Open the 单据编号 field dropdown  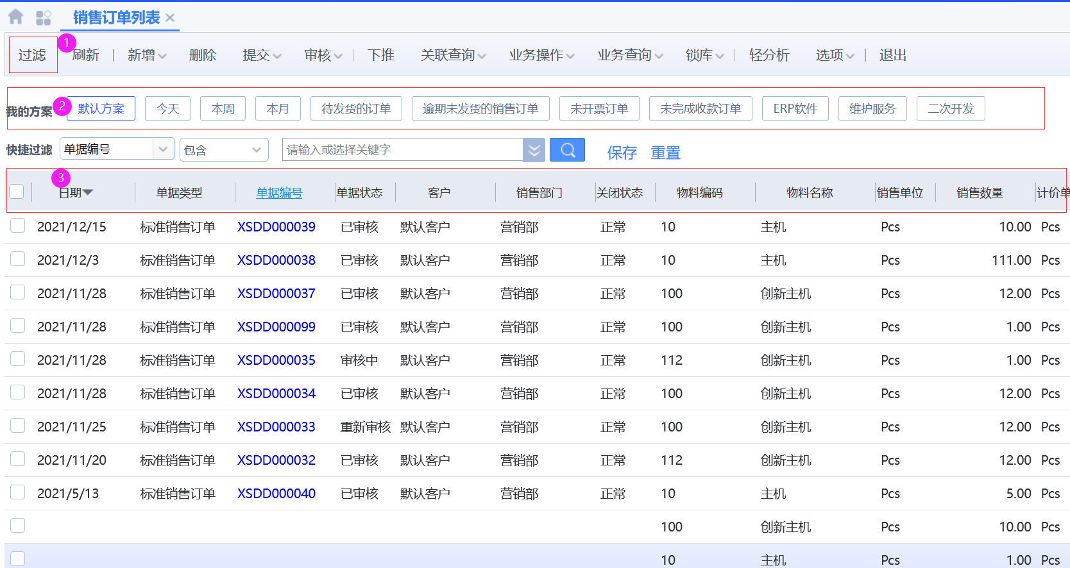point(117,149)
